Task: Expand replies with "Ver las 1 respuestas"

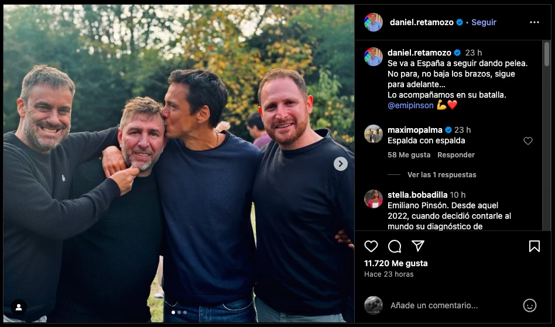Action: [441, 174]
